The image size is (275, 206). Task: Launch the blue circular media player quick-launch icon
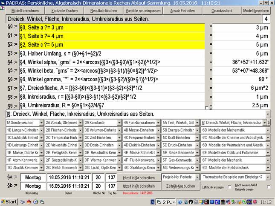pyautogui.click(x=36, y=202)
